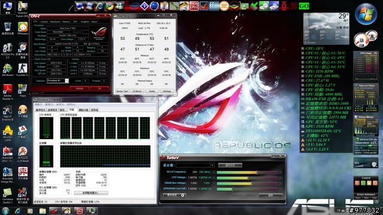Open the Alcohol 120% desktop shortcut

pyautogui.click(x=8, y=134)
